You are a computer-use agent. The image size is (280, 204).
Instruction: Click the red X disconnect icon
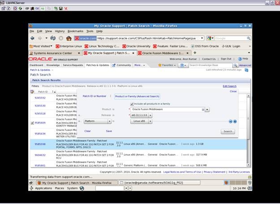point(66,8)
